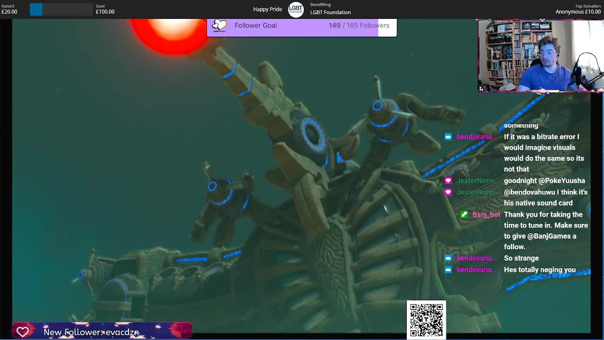Click the green badge next to Banj_bot
The height and width of the screenshot is (340, 604).
click(464, 214)
